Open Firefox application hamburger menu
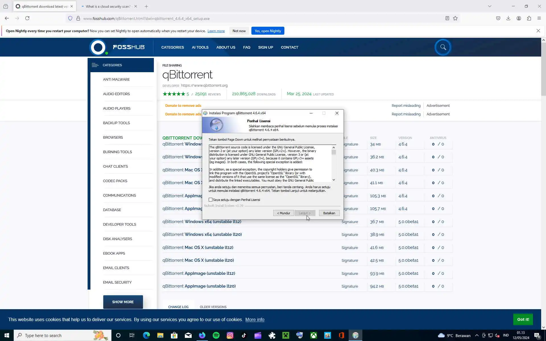 point(539,18)
